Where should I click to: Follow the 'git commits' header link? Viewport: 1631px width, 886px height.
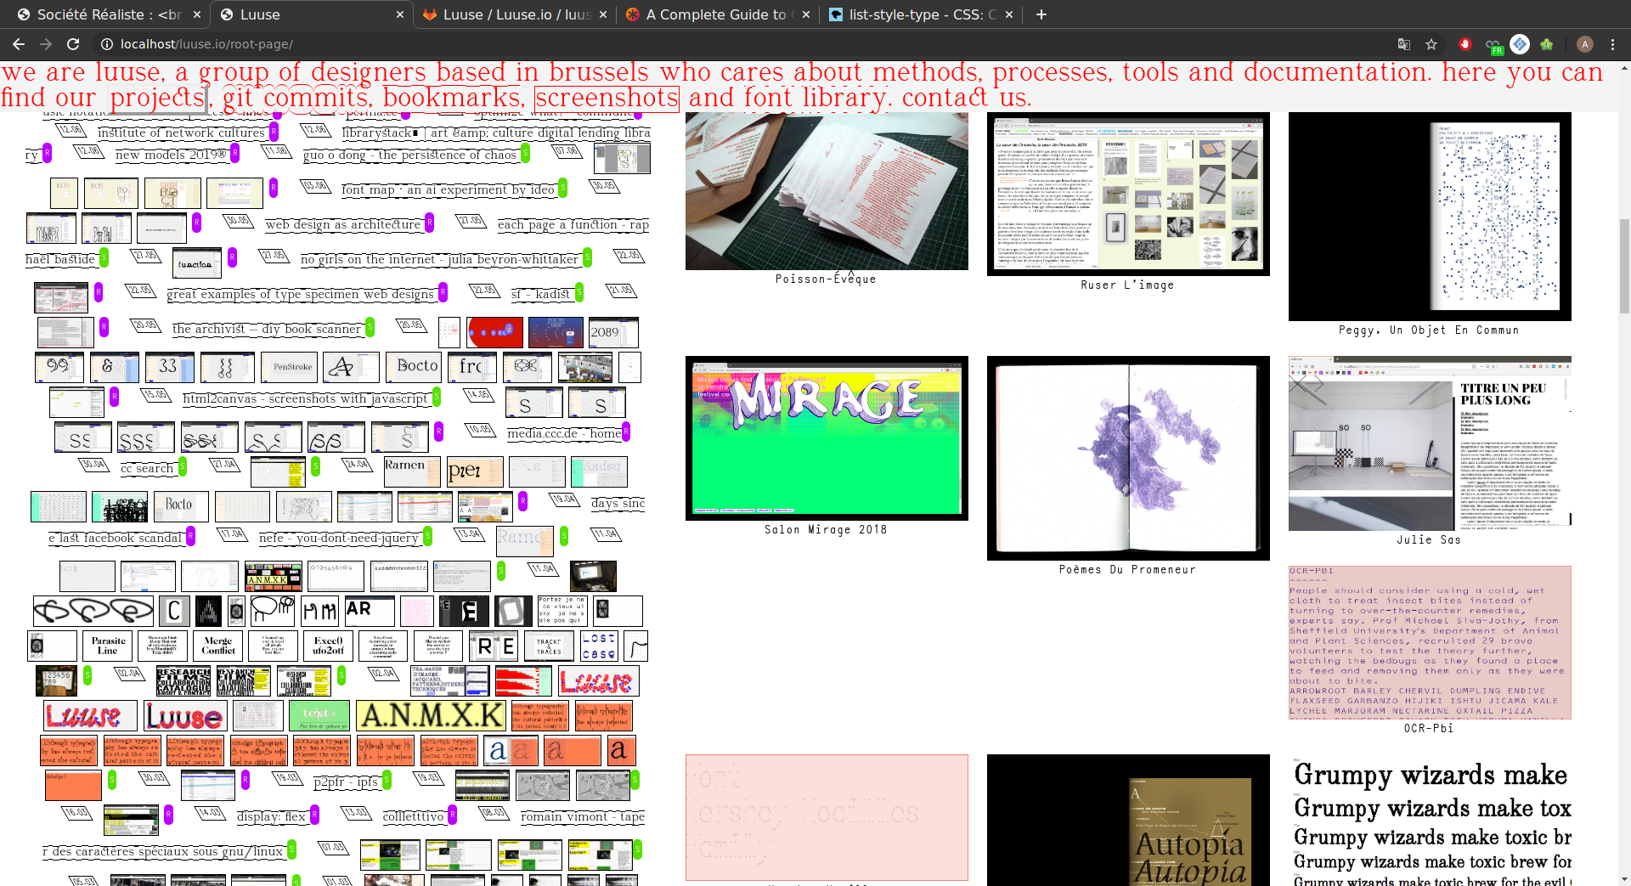click(295, 99)
